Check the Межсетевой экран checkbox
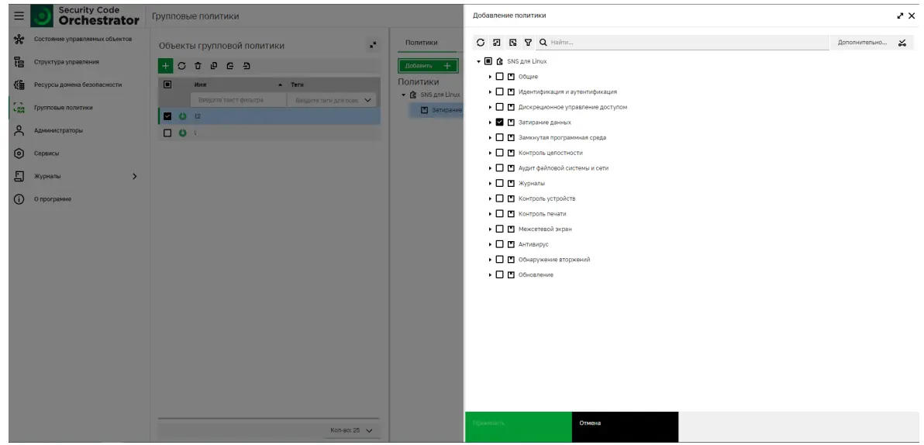 [500, 229]
